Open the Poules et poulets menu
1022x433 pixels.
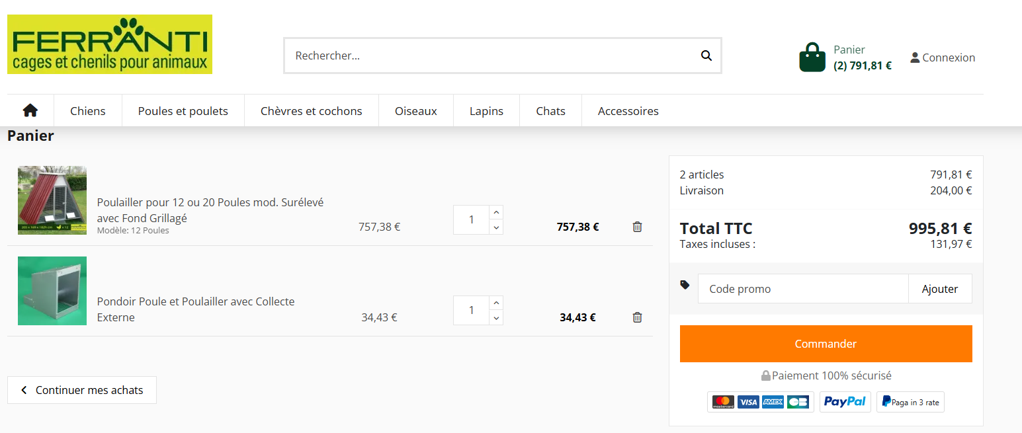point(183,110)
